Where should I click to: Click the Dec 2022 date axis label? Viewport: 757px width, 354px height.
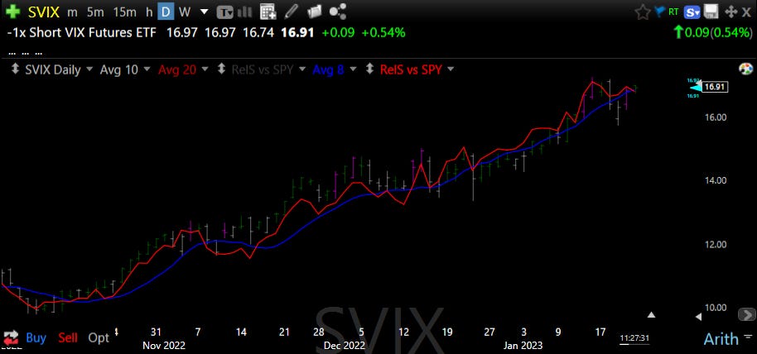click(x=345, y=346)
